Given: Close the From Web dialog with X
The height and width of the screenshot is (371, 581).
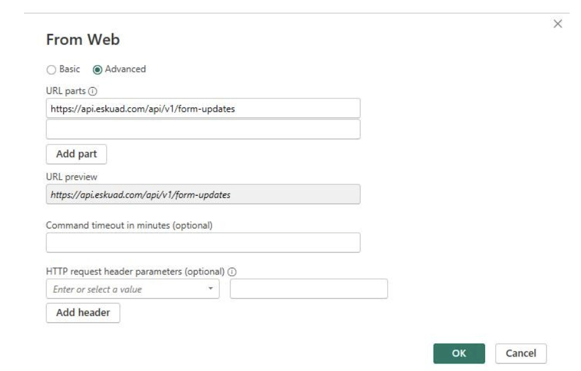Looking at the screenshot, I should coord(558,24).
